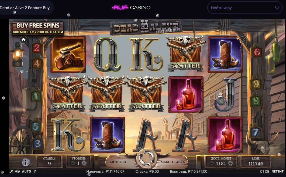Decrease coin value with minus button
Image resolution: width=286 pixels, height=177 pixels.
[x=211, y=163]
